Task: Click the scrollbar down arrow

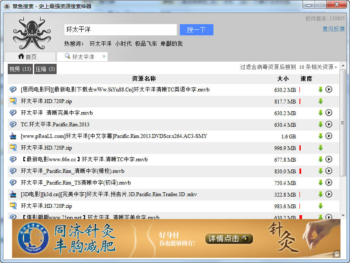Action: (343, 215)
